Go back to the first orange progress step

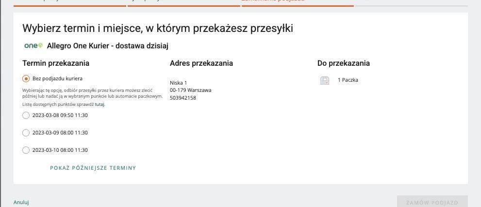[x=70, y=4]
